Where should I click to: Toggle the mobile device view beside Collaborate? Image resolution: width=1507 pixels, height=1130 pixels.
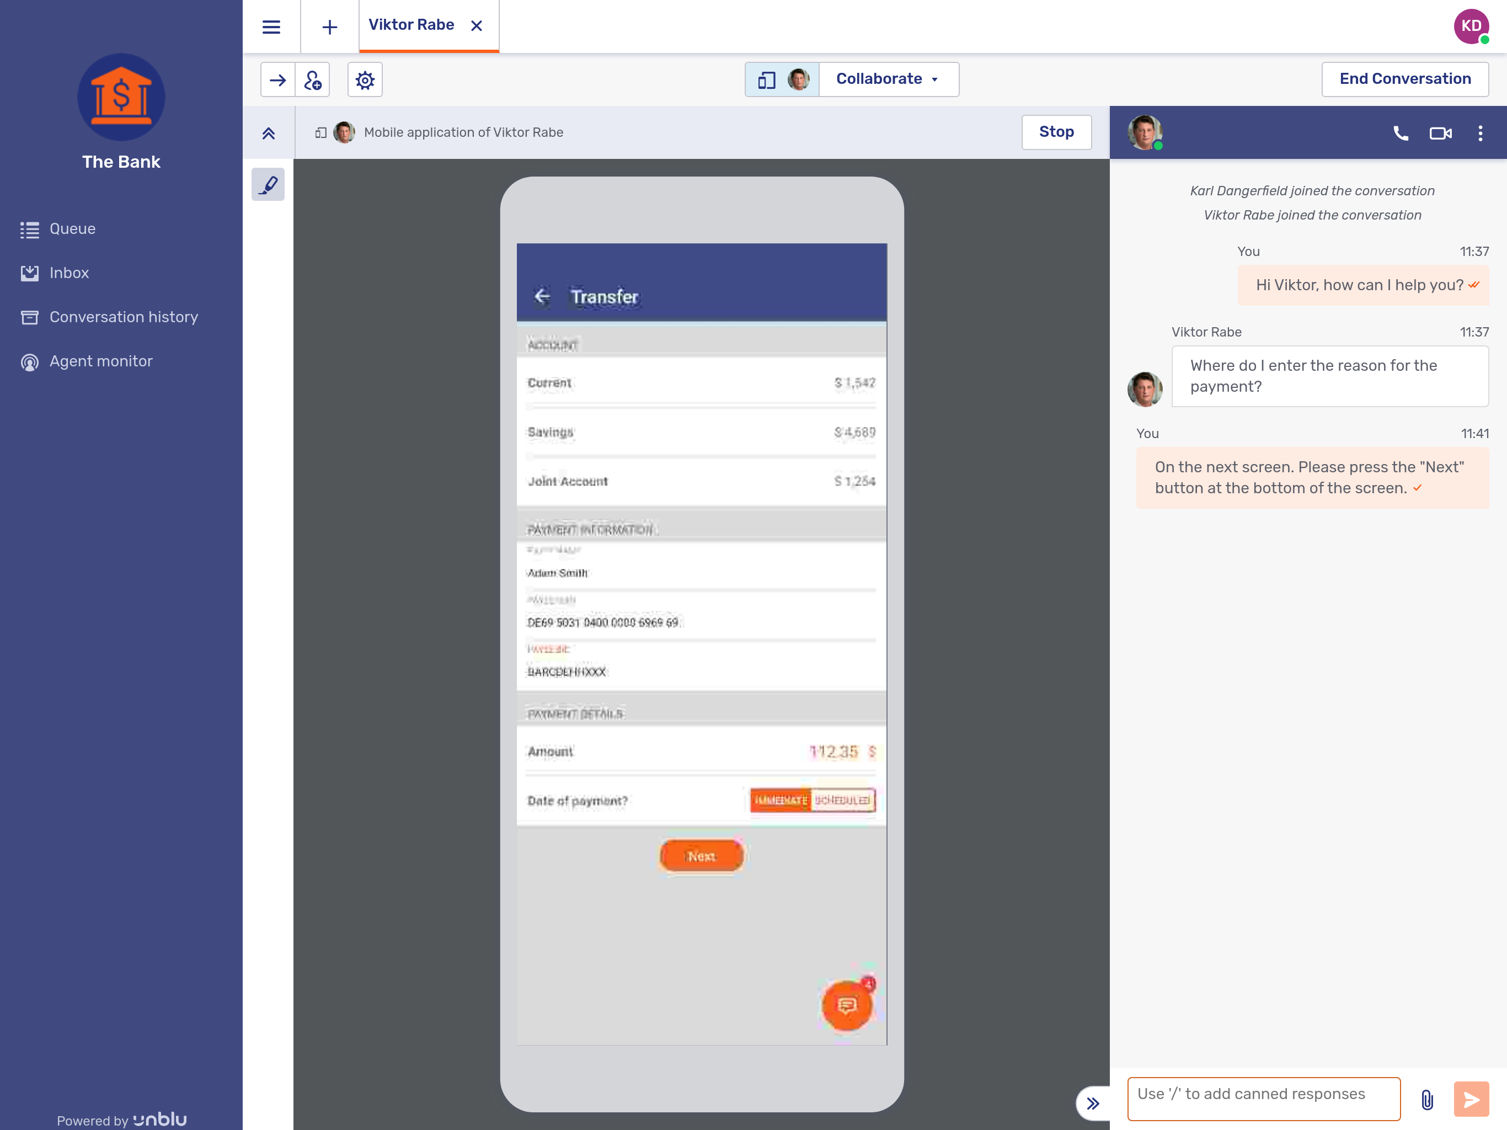[768, 79]
